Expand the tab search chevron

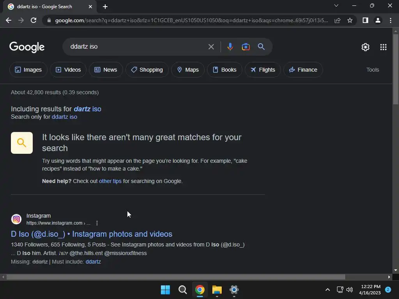click(336, 5)
